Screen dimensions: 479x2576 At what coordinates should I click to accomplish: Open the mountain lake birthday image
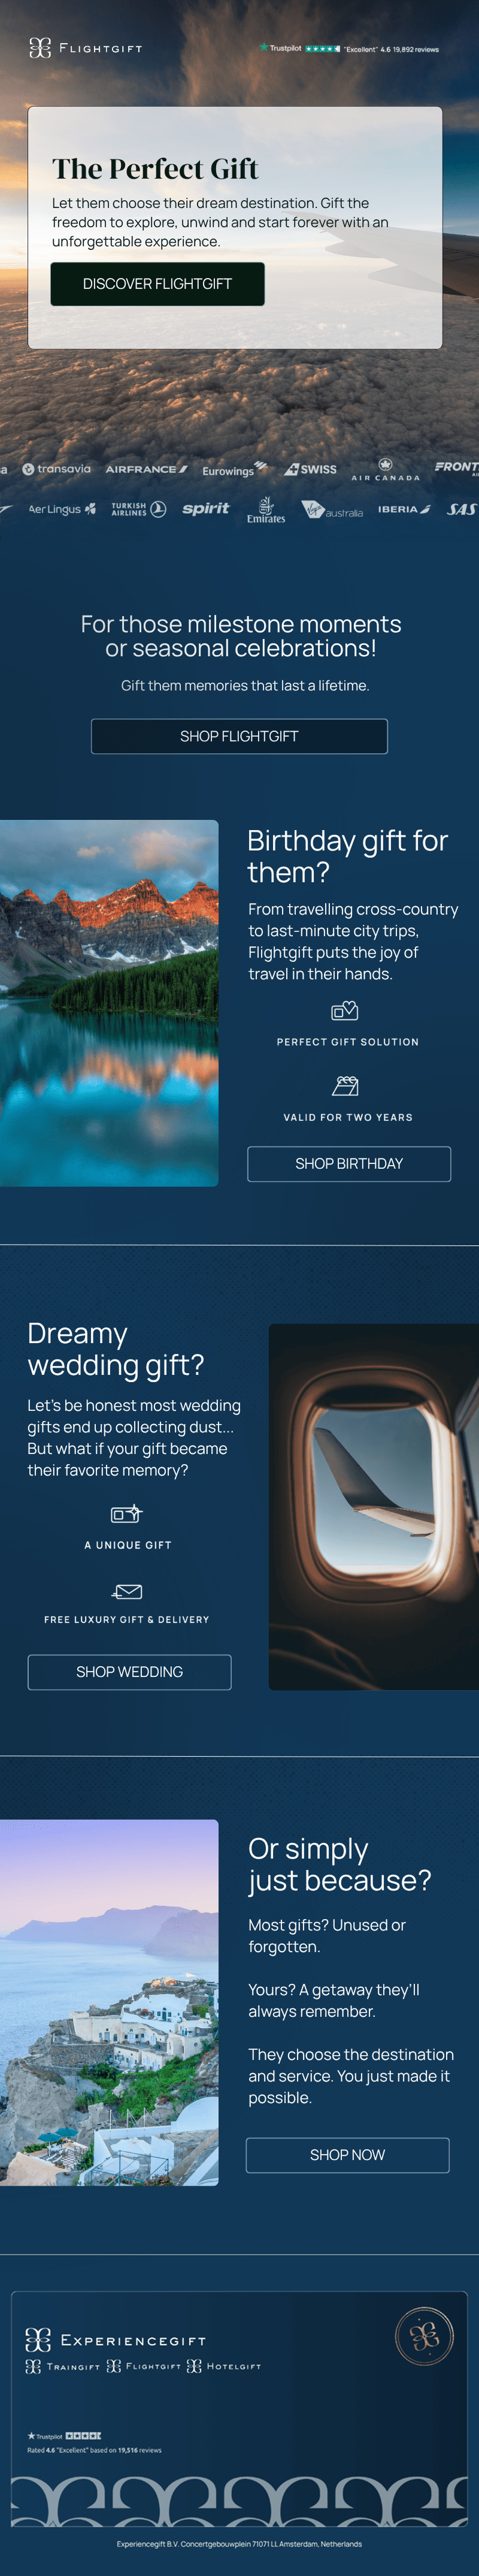click(109, 1003)
